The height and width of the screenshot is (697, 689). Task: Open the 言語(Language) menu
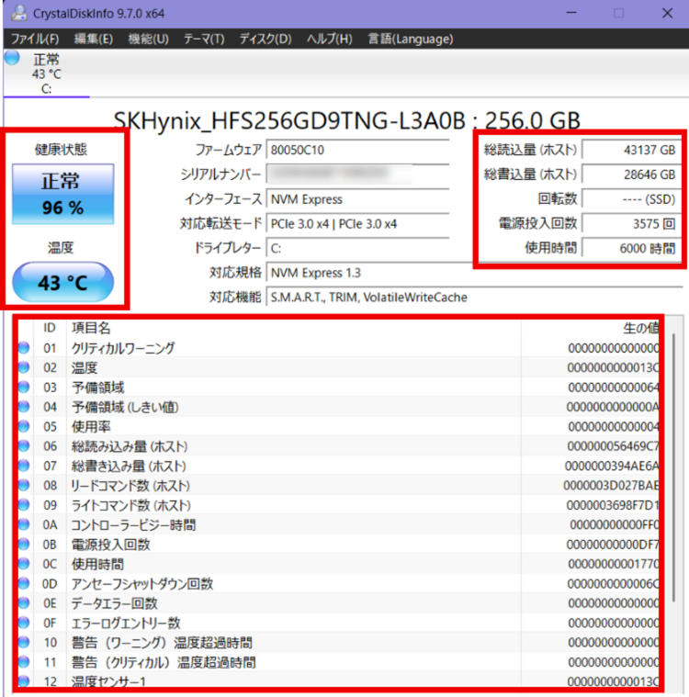click(x=411, y=39)
